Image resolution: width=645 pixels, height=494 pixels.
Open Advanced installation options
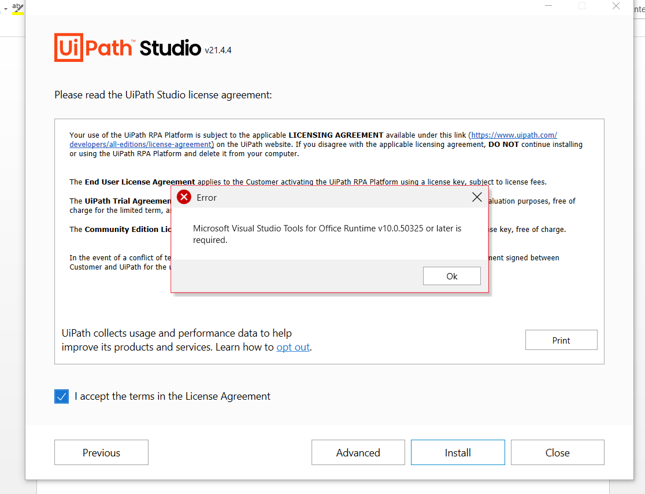click(x=358, y=452)
